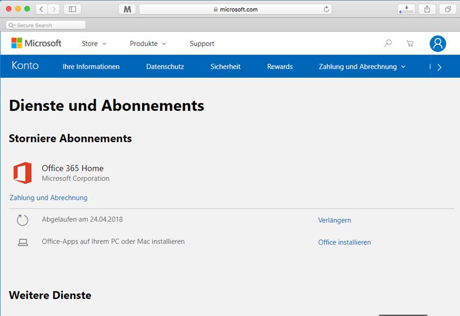
Task: Go back with the Safari back arrow
Action: [x=41, y=9]
